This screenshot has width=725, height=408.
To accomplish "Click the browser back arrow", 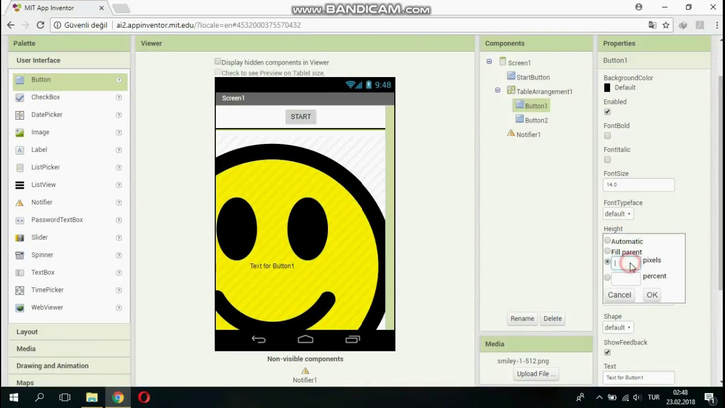I will [11, 25].
